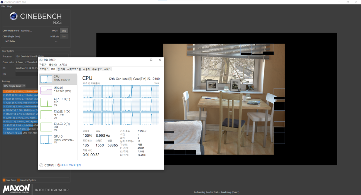Open the 서비스 tab
The width and height of the screenshot is (361, 195).
pyautogui.click(x=108, y=69)
